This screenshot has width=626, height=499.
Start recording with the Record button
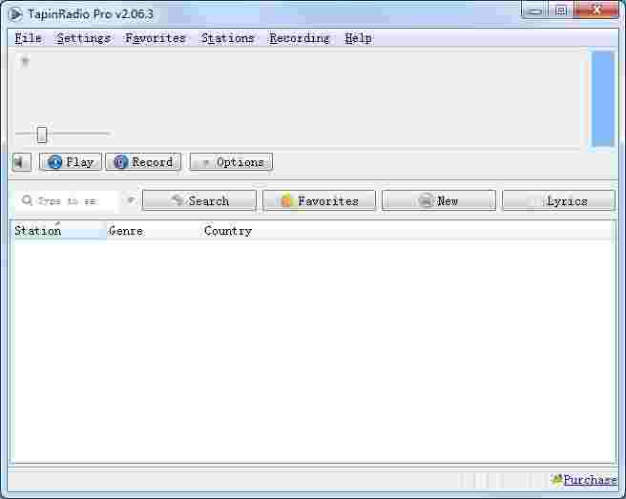point(143,162)
